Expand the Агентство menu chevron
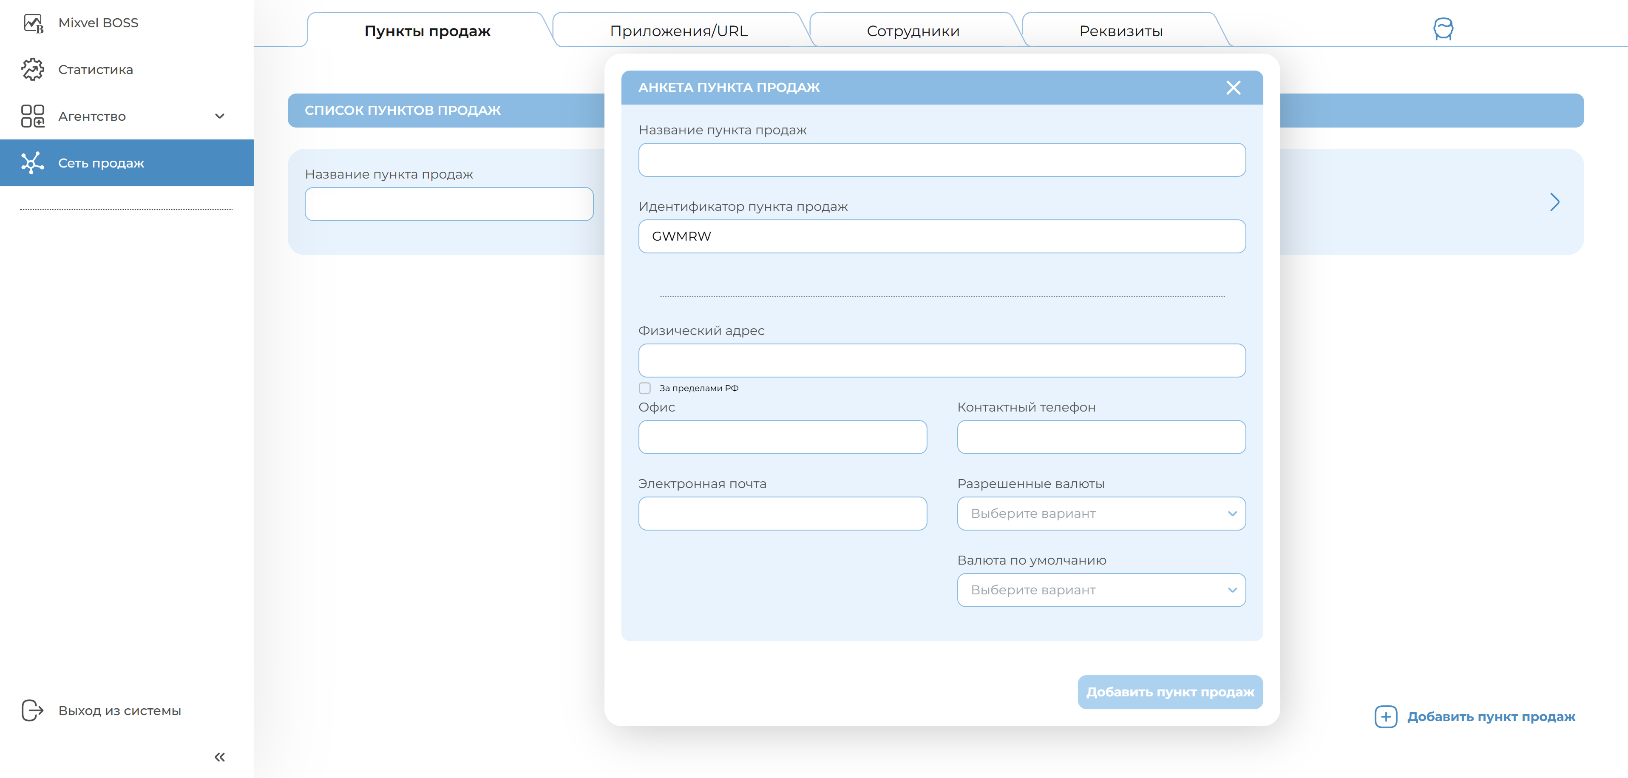 219,116
